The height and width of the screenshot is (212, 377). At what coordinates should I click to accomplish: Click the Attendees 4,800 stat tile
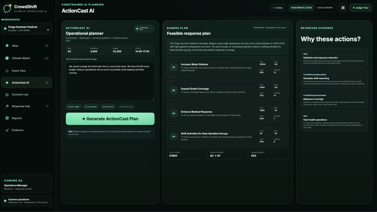pos(99,50)
